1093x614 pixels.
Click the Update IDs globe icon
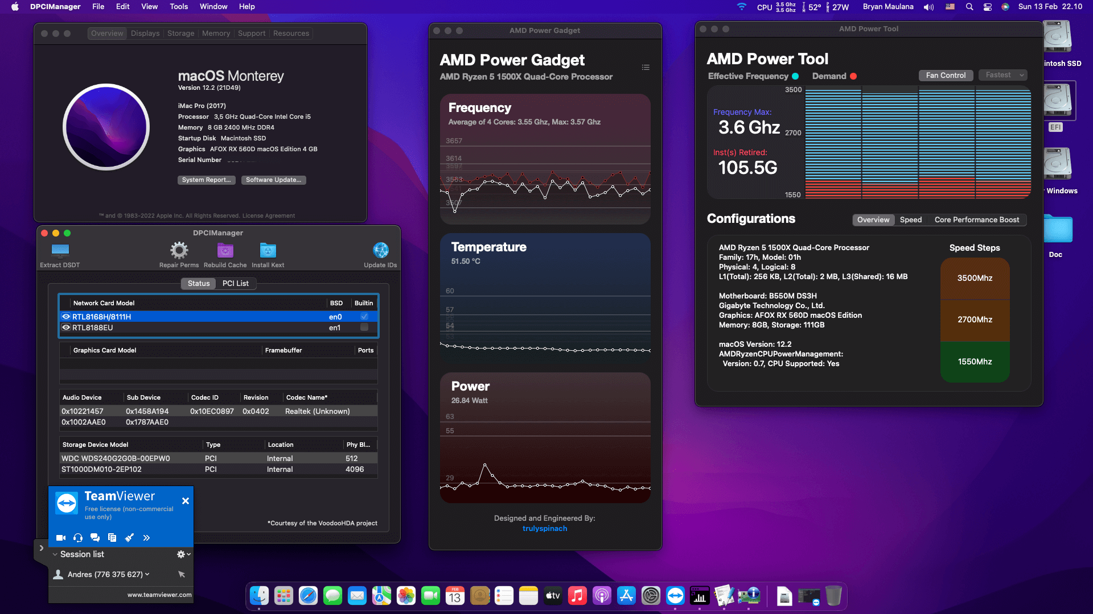tap(380, 250)
